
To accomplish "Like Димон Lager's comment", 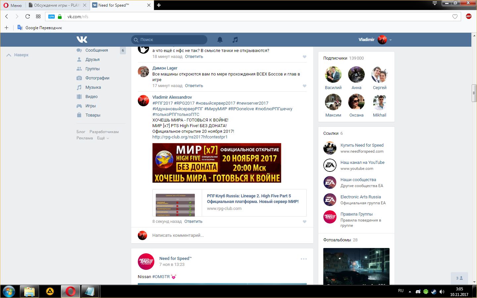I will [304, 86].
